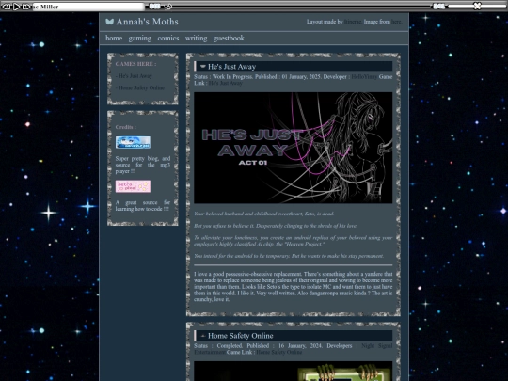Click the 'GAMES HERE :' sidebar heading
Screen dimensions: 508x381
pos(135,64)
